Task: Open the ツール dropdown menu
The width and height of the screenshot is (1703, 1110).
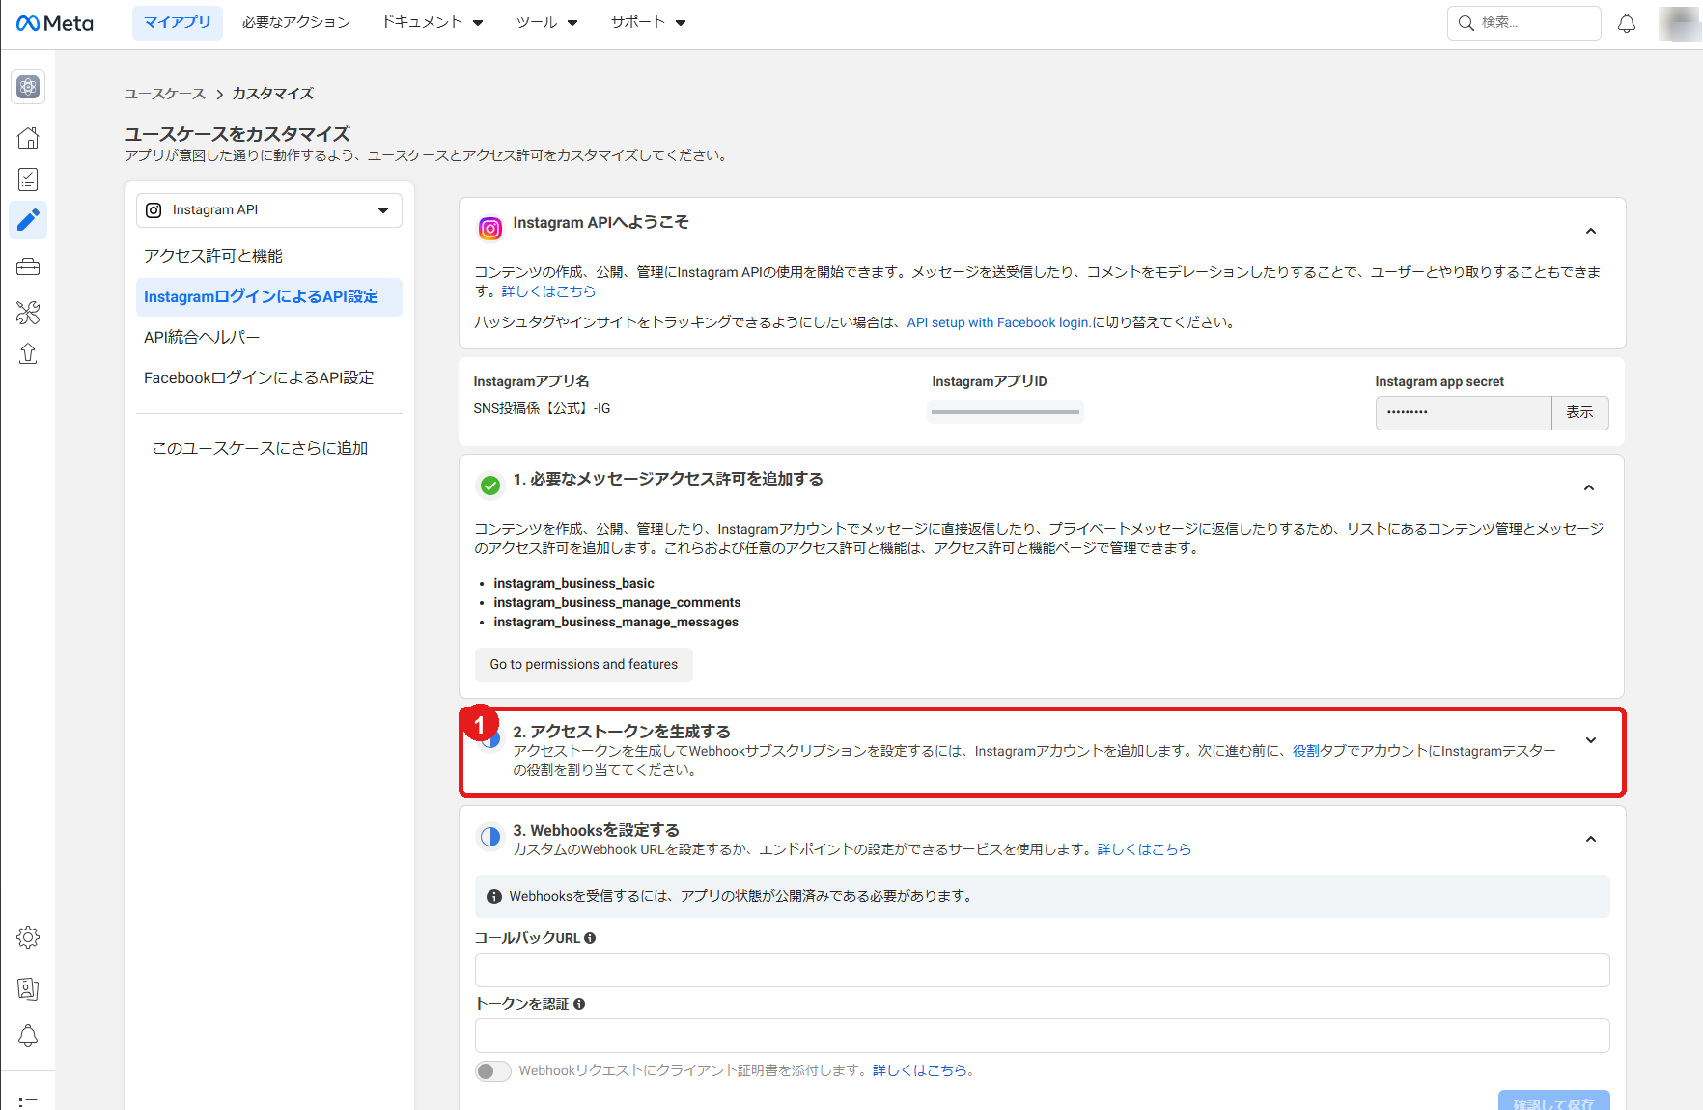Action: click(546, 22)
